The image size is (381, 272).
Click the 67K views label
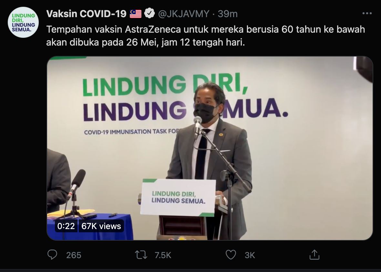tap(101, 226)
